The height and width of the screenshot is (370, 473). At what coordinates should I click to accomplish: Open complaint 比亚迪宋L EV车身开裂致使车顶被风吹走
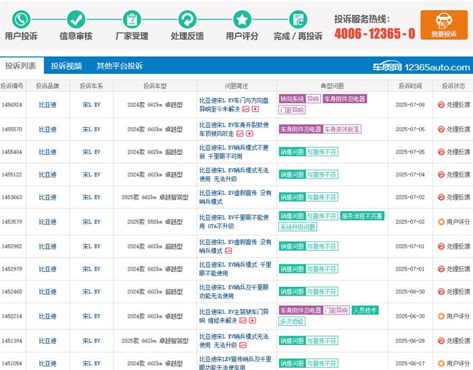point(234,129)
